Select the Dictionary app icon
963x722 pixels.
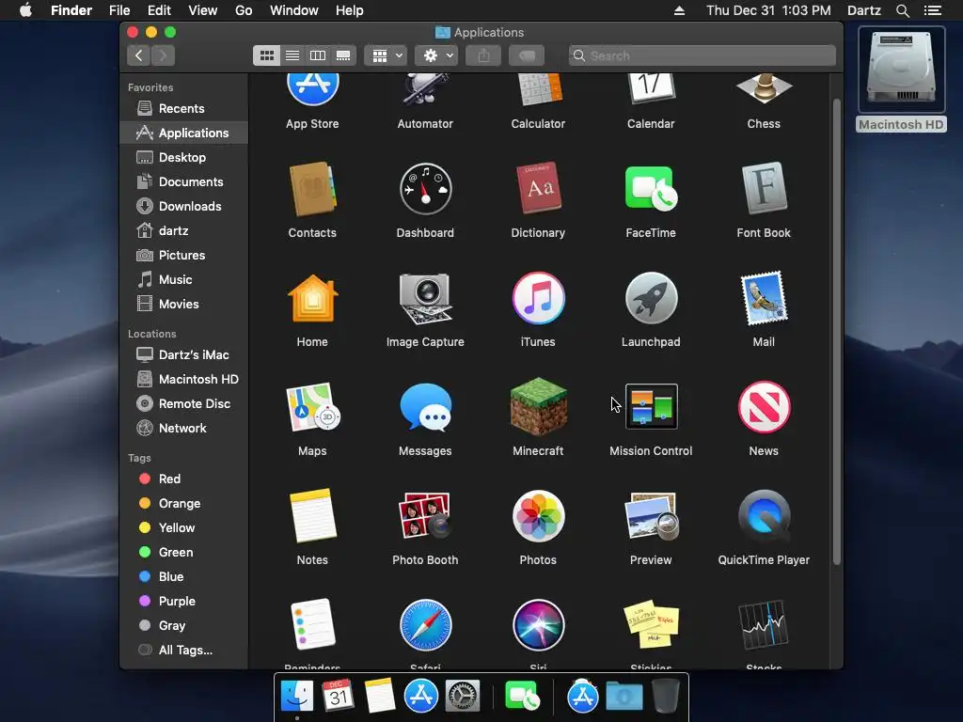point(538,188)
